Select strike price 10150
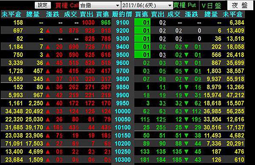 click(x=123, y=136)
